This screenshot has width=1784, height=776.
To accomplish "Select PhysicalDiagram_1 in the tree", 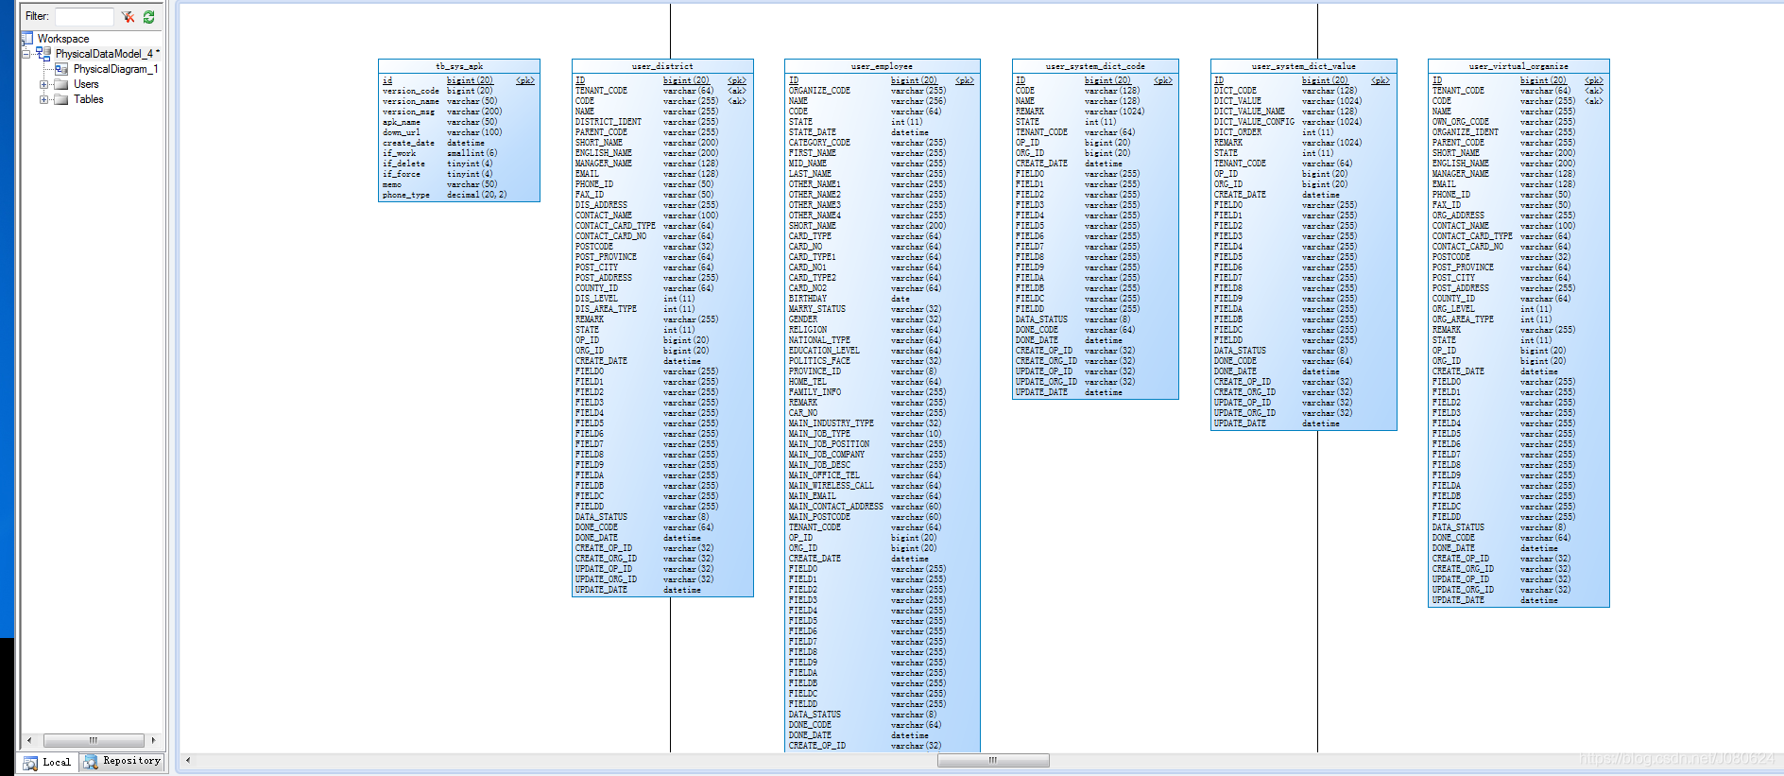I will pyautogui.click(x=115, y=69).
